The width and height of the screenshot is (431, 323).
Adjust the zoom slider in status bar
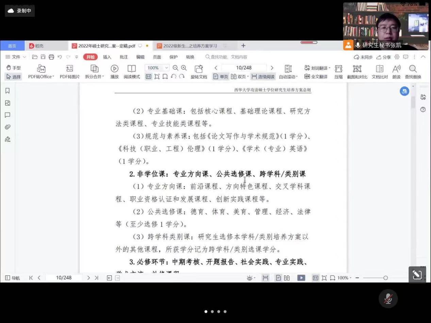click(385, 278)
